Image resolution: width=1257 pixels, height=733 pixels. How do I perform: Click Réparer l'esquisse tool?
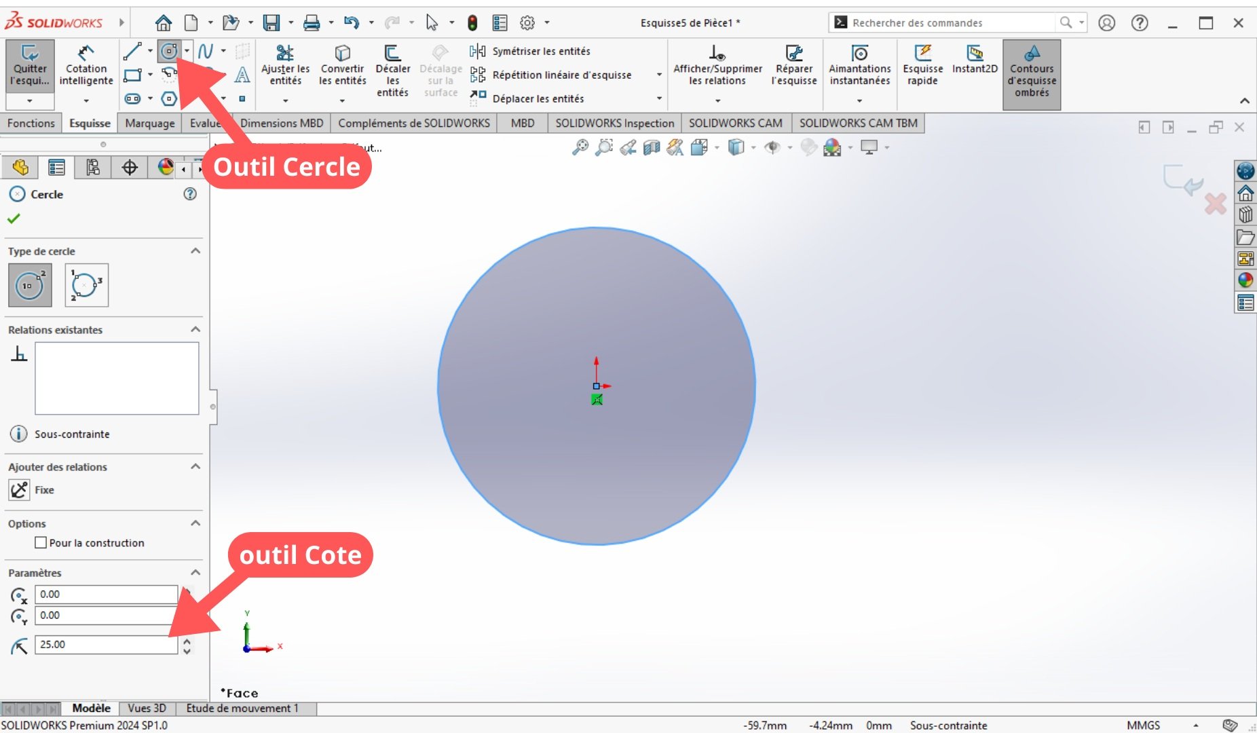[x=793, y=66]
